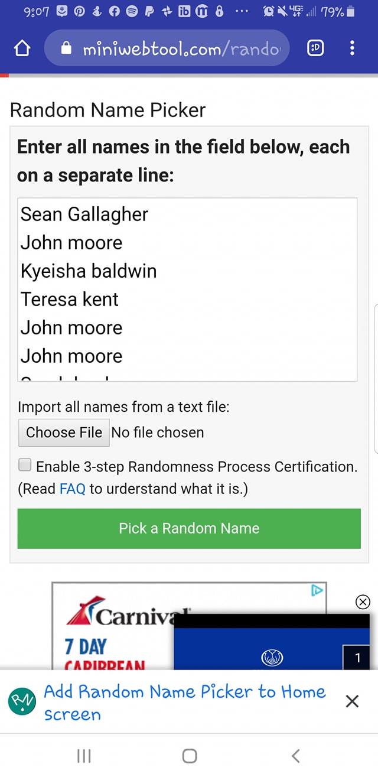The width and height of the screenshot is (378, 777).
Task: Dismiss the Add to Home screen banner
Action: click(352, 701)
